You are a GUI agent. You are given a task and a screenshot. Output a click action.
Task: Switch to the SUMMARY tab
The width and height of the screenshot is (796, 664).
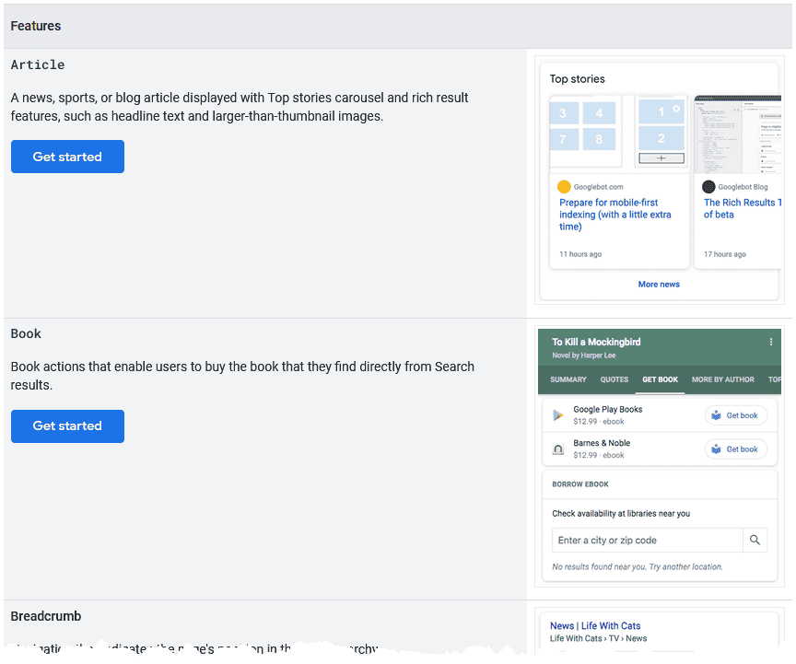568,379
